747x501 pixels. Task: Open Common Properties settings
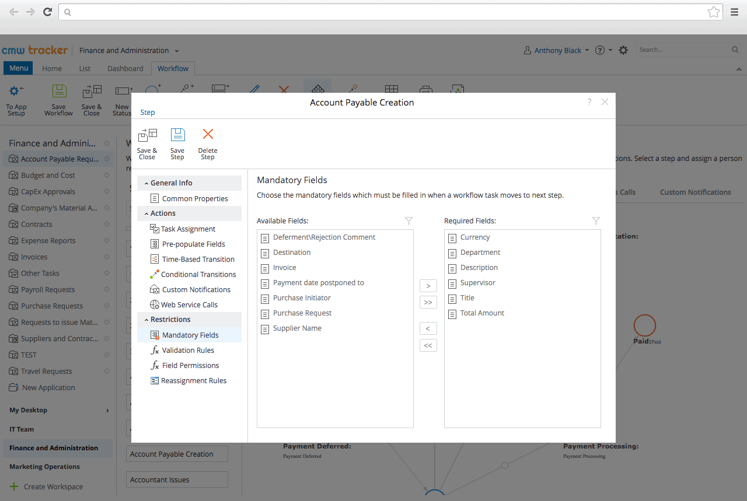click(189, 199)
